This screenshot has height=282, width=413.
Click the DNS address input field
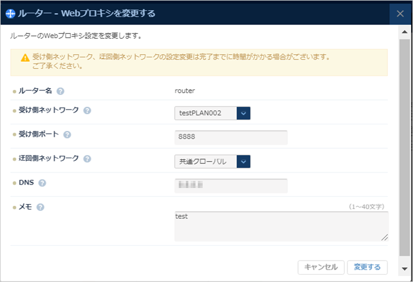231,186
